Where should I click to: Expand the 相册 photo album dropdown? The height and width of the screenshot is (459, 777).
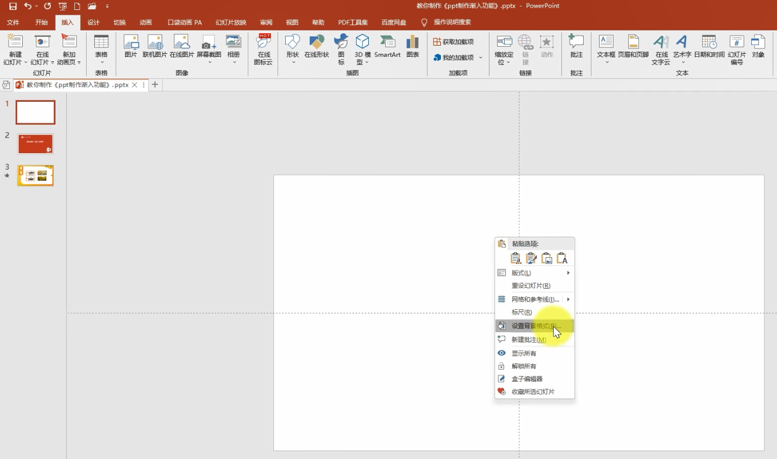point(234,62)
